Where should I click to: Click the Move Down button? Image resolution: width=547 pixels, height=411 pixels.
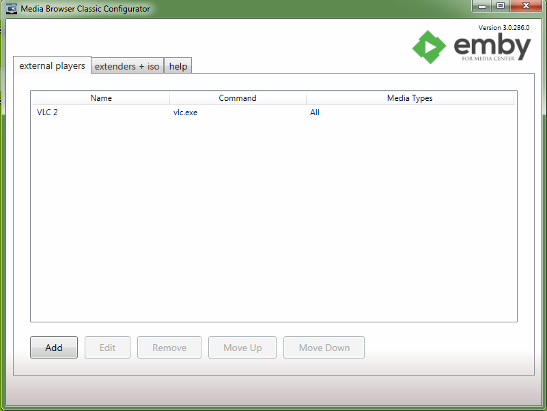point(324,347)
